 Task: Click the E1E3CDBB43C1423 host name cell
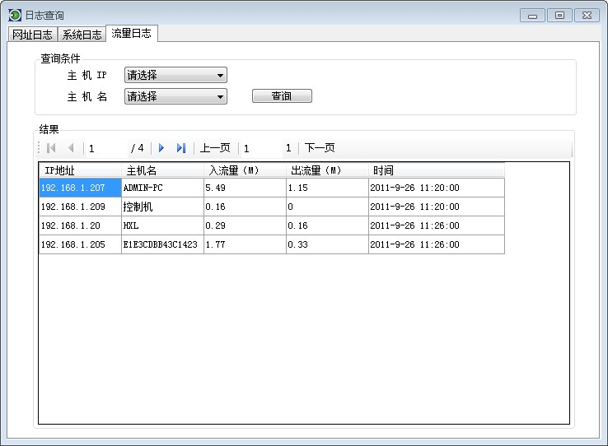161,245
